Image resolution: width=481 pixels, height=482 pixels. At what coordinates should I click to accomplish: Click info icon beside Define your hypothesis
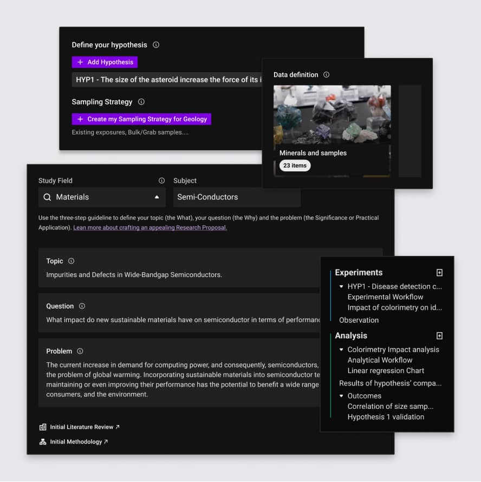[156, 45]
